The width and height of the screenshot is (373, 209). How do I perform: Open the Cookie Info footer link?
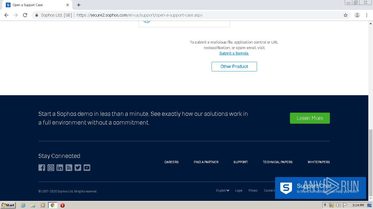click(x=270, y=190)
